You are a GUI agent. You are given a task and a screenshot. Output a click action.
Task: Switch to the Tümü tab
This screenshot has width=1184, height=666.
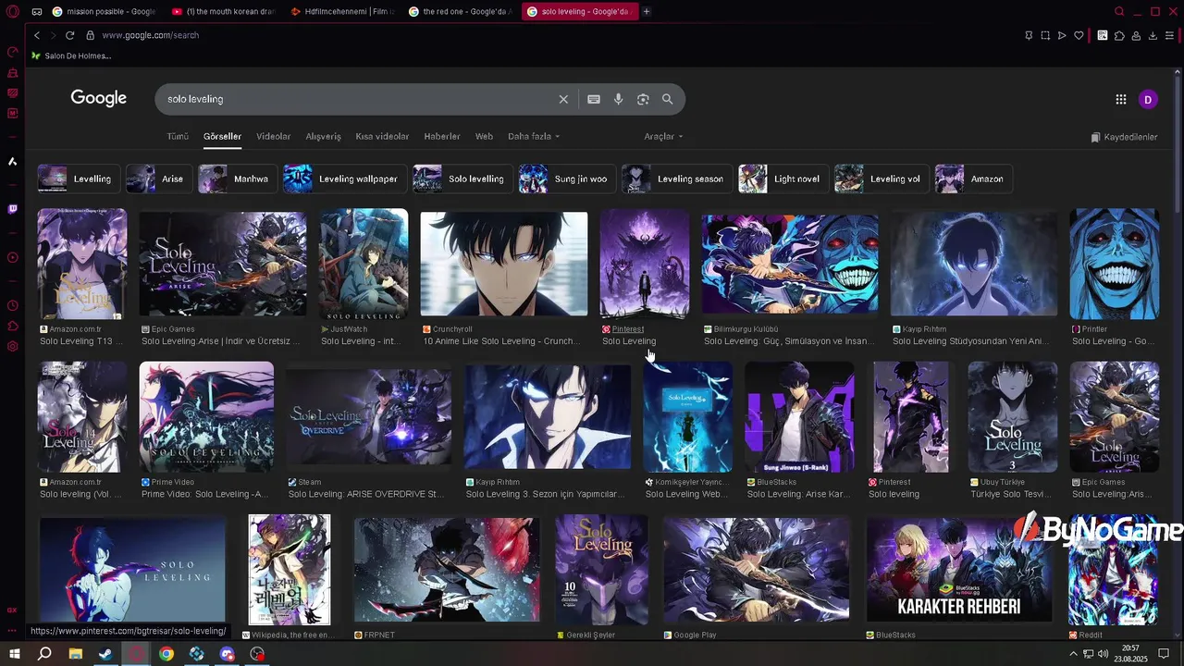[x=178, y=136]
